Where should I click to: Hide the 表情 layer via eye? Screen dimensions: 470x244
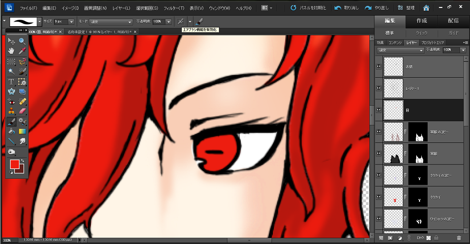[379, 67]
